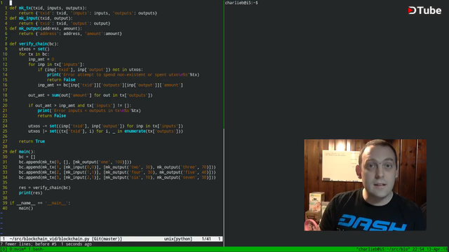Screen dimensions: 449x252
Task: Click 'res = verify_chain(bc)' line
Action: [x=45, y=188]
